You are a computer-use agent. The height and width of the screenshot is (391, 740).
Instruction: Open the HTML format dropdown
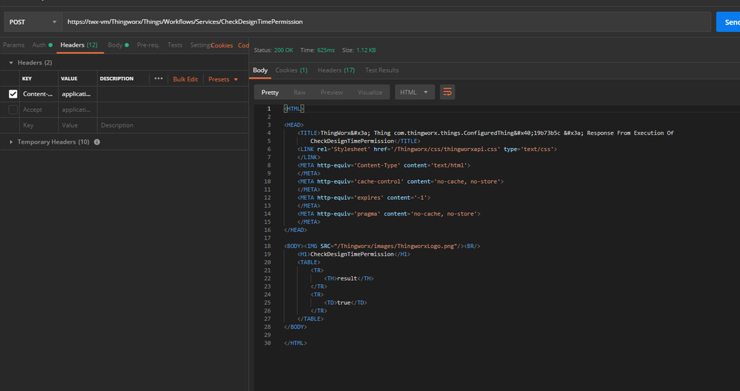tap(415, 93)
